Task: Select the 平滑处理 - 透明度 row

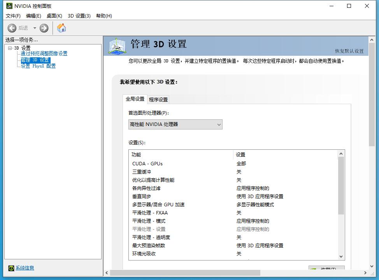Action: [233, 237]
